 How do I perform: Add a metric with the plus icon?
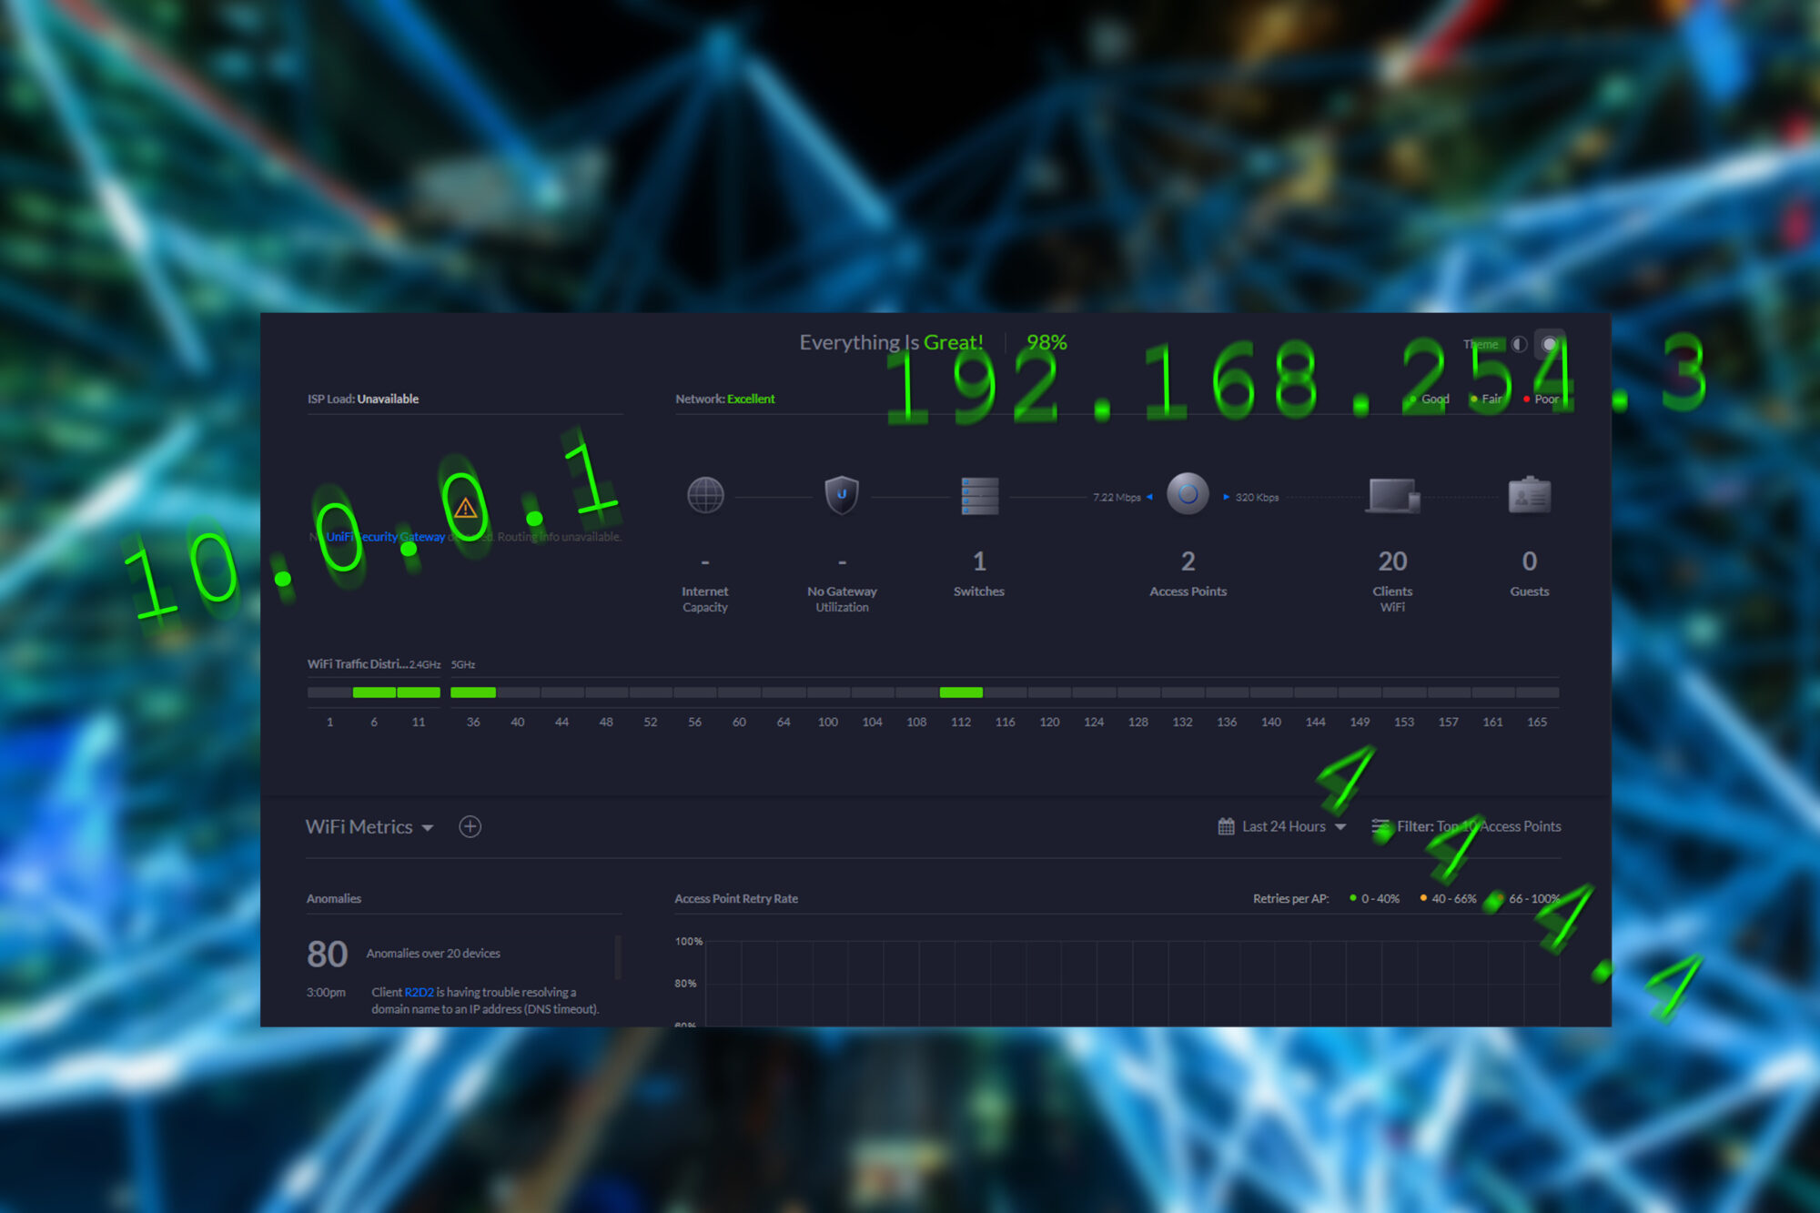(x=470, y=826)
